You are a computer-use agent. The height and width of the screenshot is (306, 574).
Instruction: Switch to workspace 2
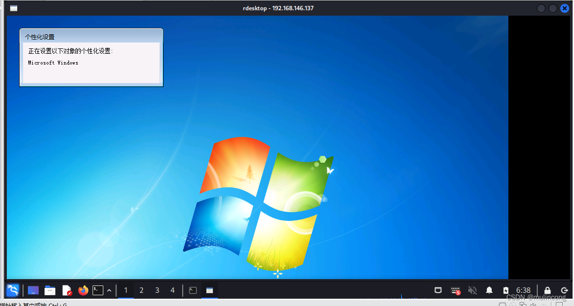[x=142, y=290]
